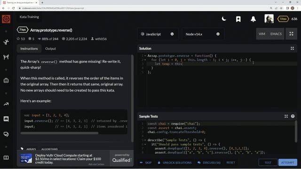Switch to the Instructions tab
The image size is (301, 169).
(x=29, y=49)
